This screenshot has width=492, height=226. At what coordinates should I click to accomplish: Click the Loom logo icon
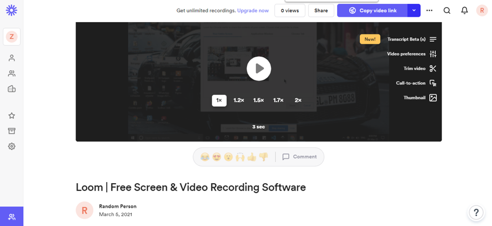[12, 11]
